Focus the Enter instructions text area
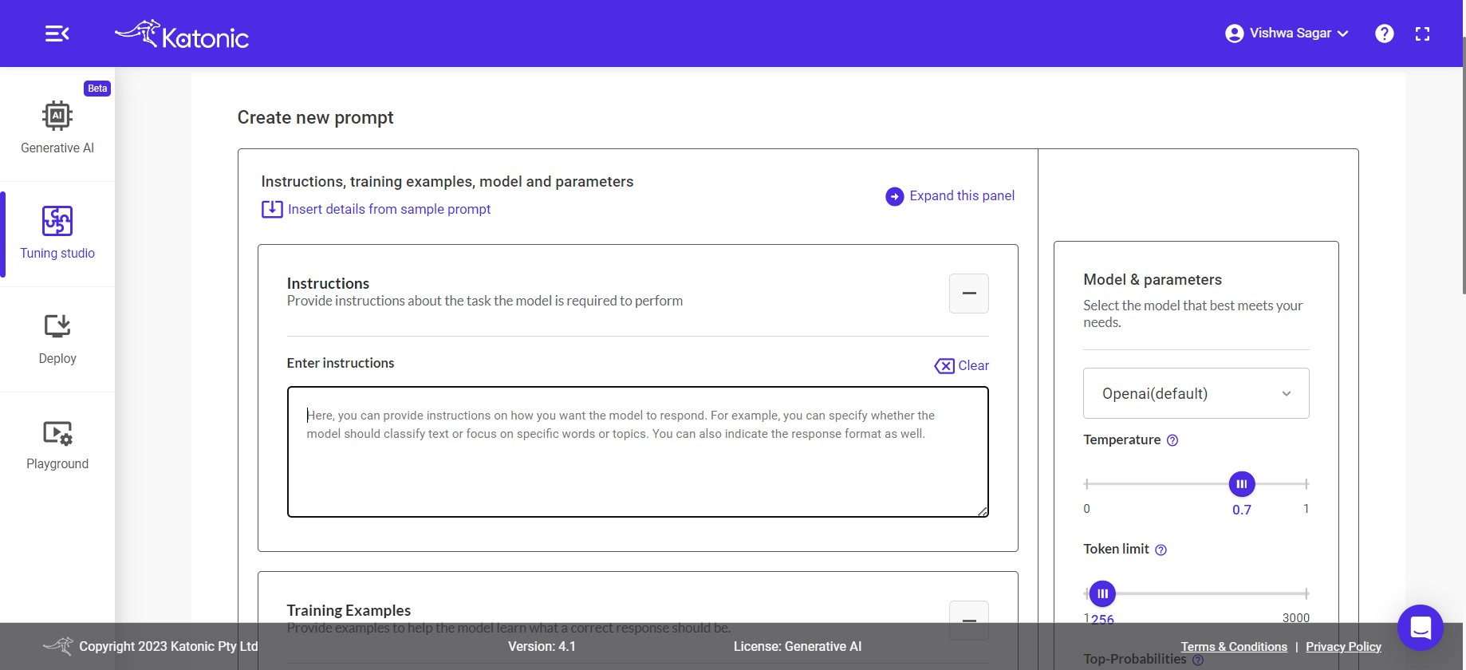This screenshot has width=1466, height=670. click(x=638, y=452)
